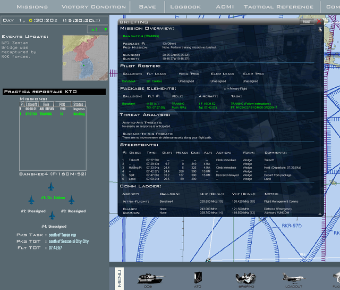This screenshot has height=290, width=340.
Task: Select the lead aircraft slot icon
Action: pos(51,187)
